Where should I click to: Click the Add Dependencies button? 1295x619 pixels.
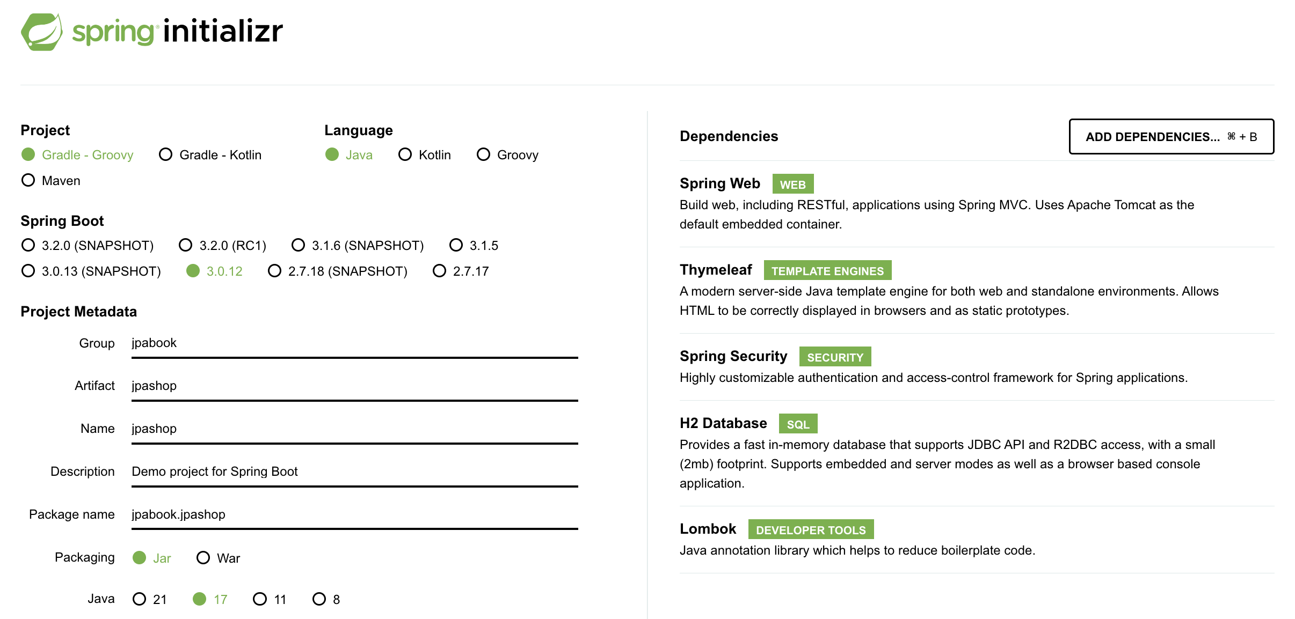pyautogui.click(x=1171, y=137)
